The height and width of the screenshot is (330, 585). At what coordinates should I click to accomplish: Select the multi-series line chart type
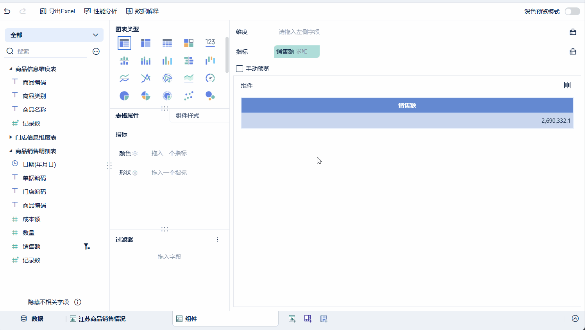(x=146, y=78)
